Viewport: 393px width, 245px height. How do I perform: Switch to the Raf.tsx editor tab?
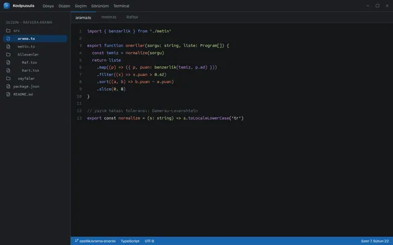(132, 17)
